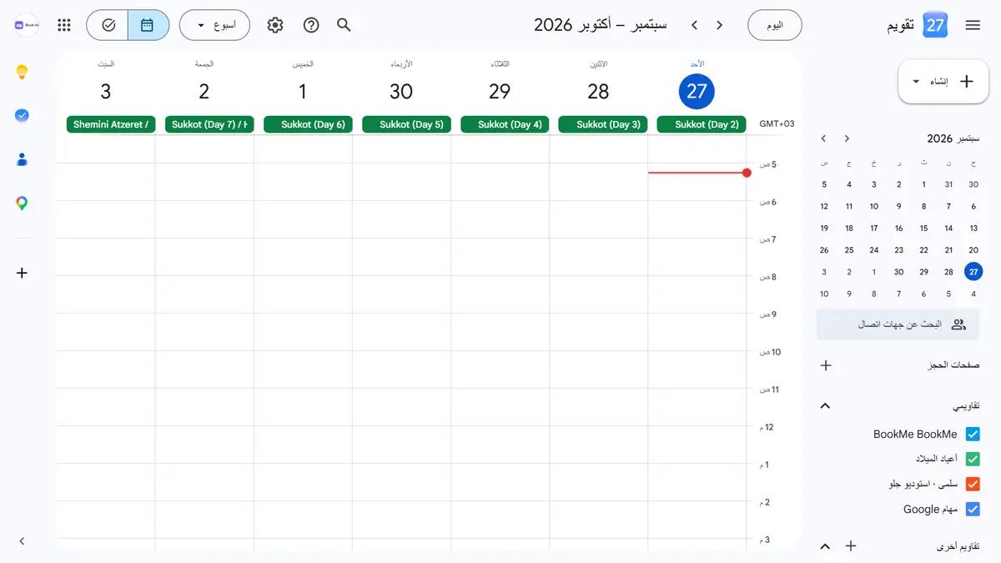This screenshot has width=1001, height=563.
Task: Switch to the Tasks view toggle
Action: click(108, 25)
